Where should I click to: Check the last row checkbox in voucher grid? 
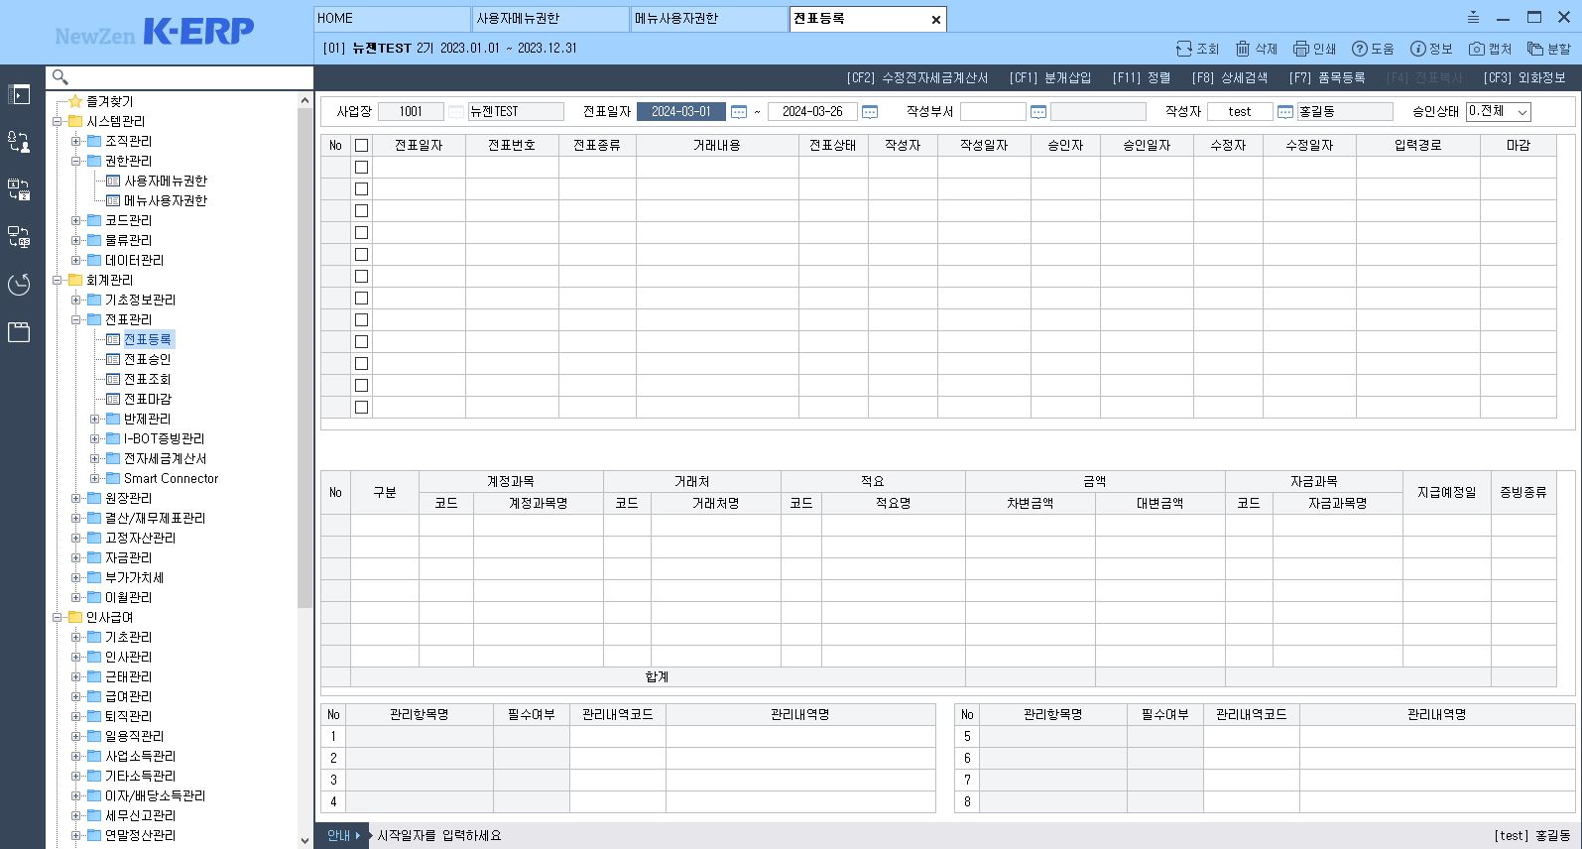361,408
